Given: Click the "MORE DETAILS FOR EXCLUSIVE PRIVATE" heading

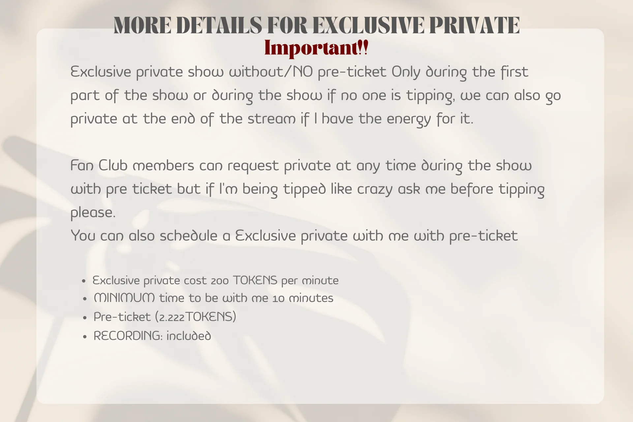Looking at the screenshot, I should (316, 25).
